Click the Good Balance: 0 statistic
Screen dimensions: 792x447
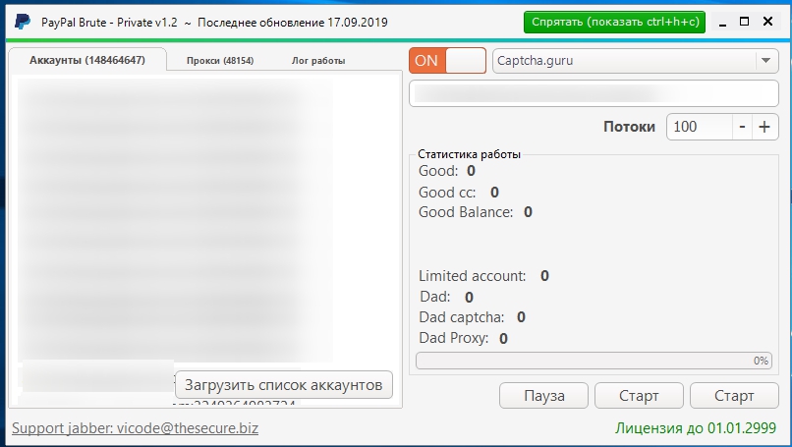point(476,212)
